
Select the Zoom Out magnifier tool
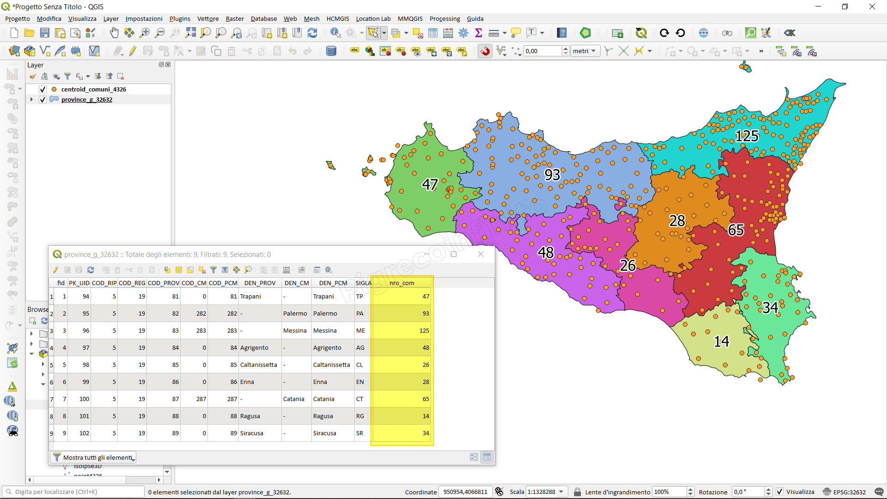160,33
